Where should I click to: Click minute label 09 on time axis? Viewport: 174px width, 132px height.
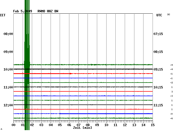97,125
